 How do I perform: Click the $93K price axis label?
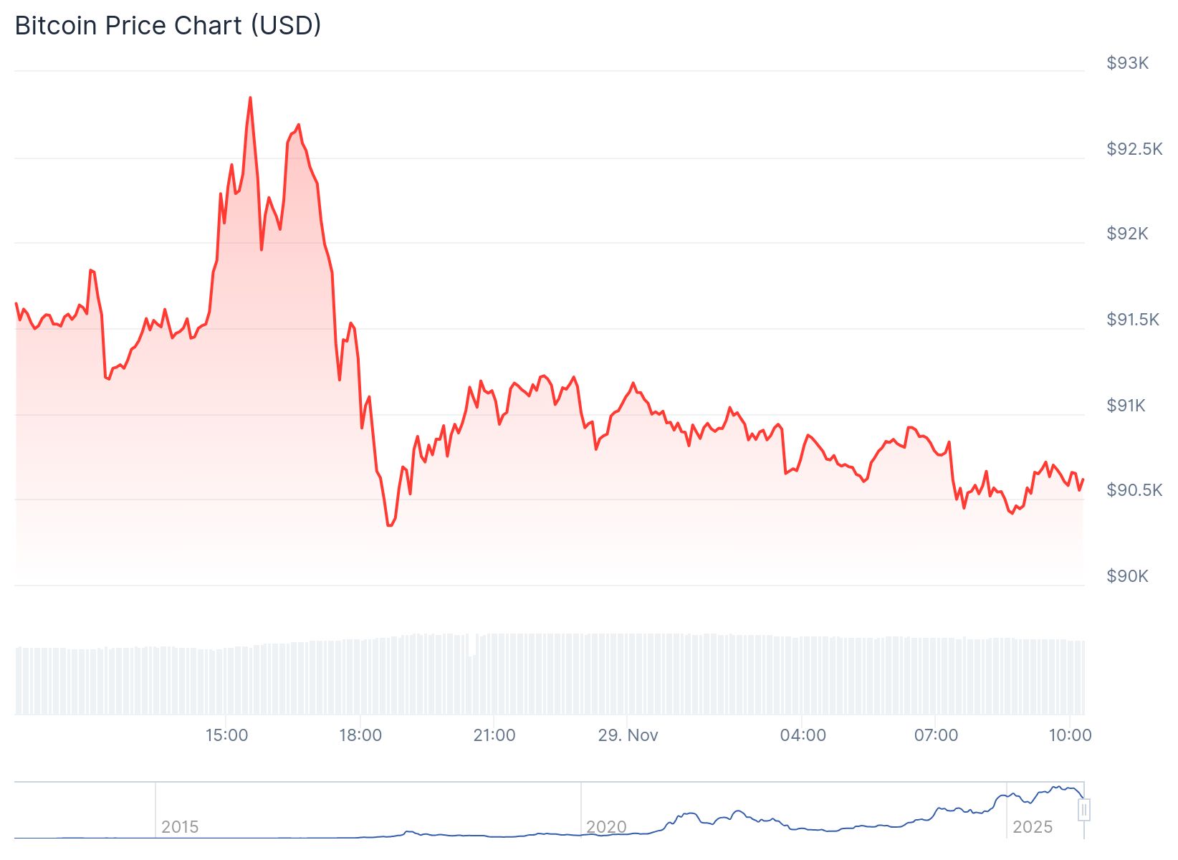coord(1128,63)
